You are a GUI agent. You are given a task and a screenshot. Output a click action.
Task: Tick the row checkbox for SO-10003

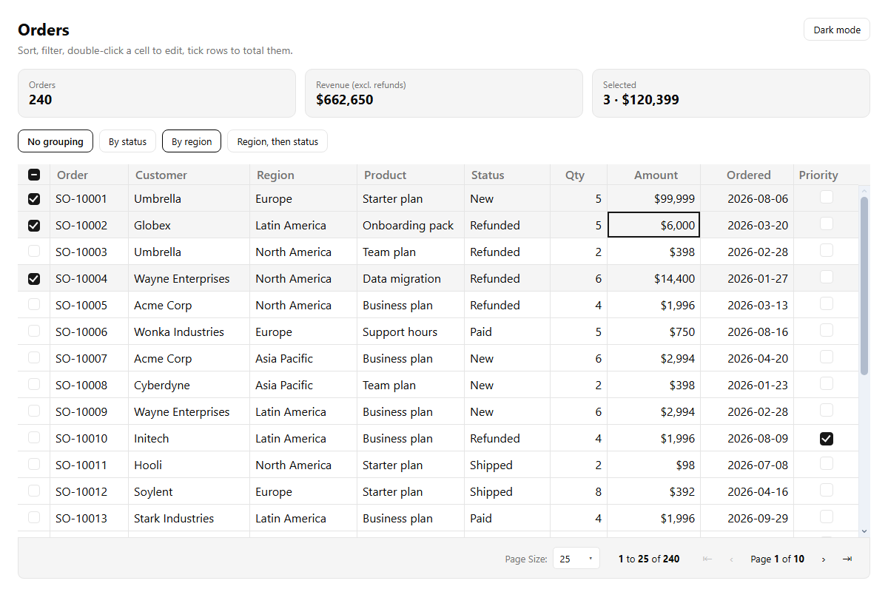point(34,251)
